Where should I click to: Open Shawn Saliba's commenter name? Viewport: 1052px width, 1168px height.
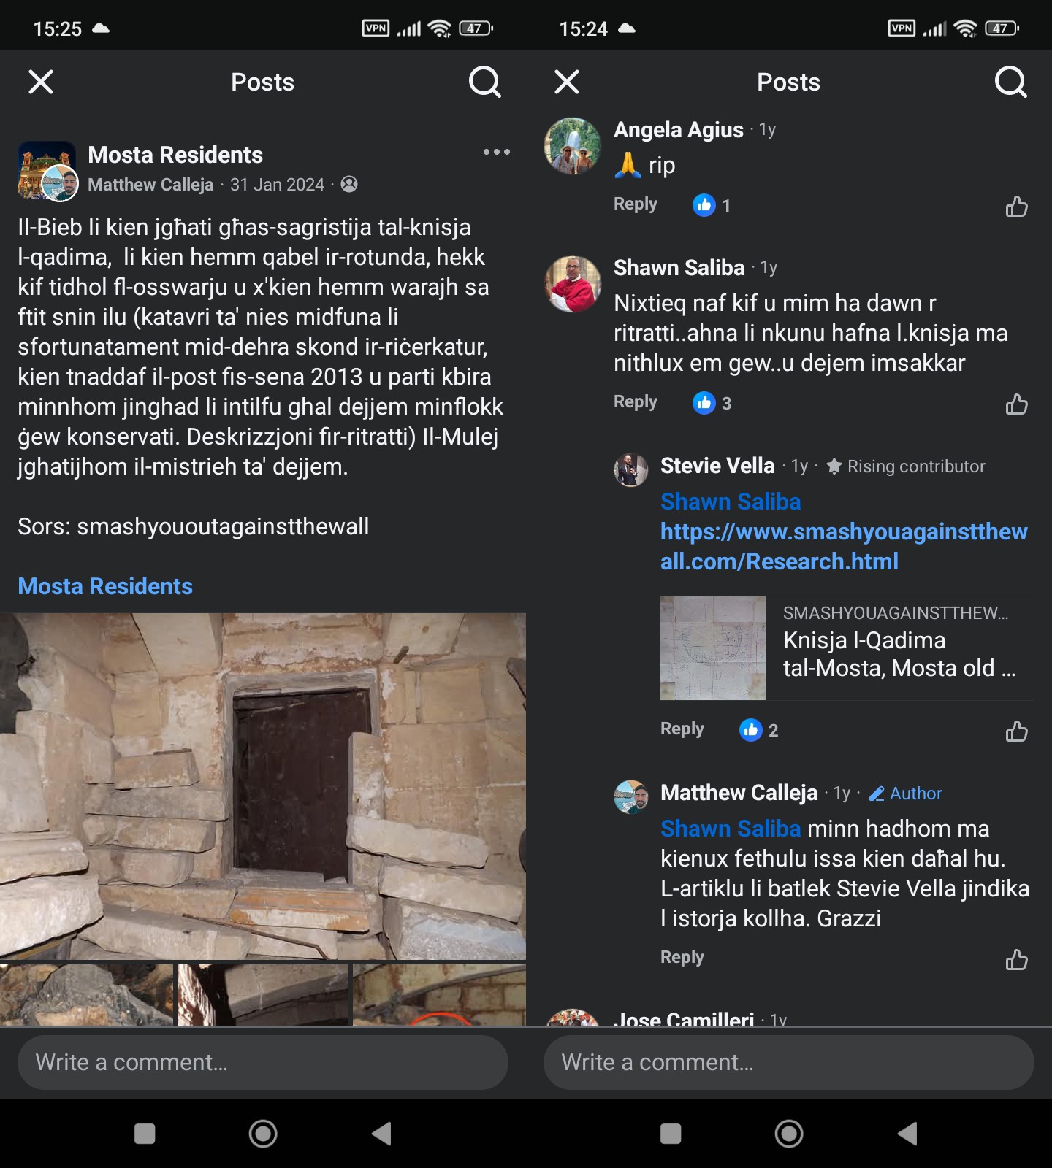tap(679, 268)
